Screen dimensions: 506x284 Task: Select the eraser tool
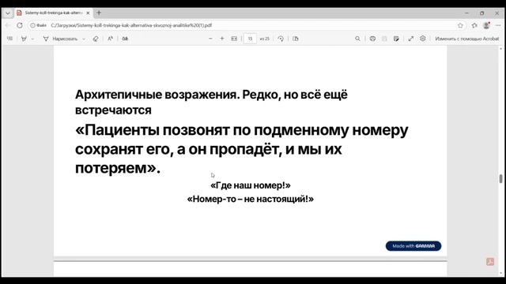pos(96,39)
